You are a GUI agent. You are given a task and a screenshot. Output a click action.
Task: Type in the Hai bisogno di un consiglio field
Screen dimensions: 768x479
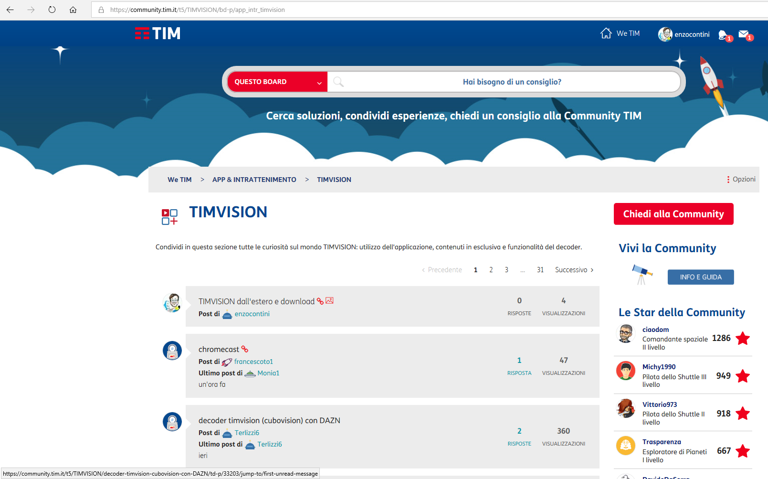(512, 82)
